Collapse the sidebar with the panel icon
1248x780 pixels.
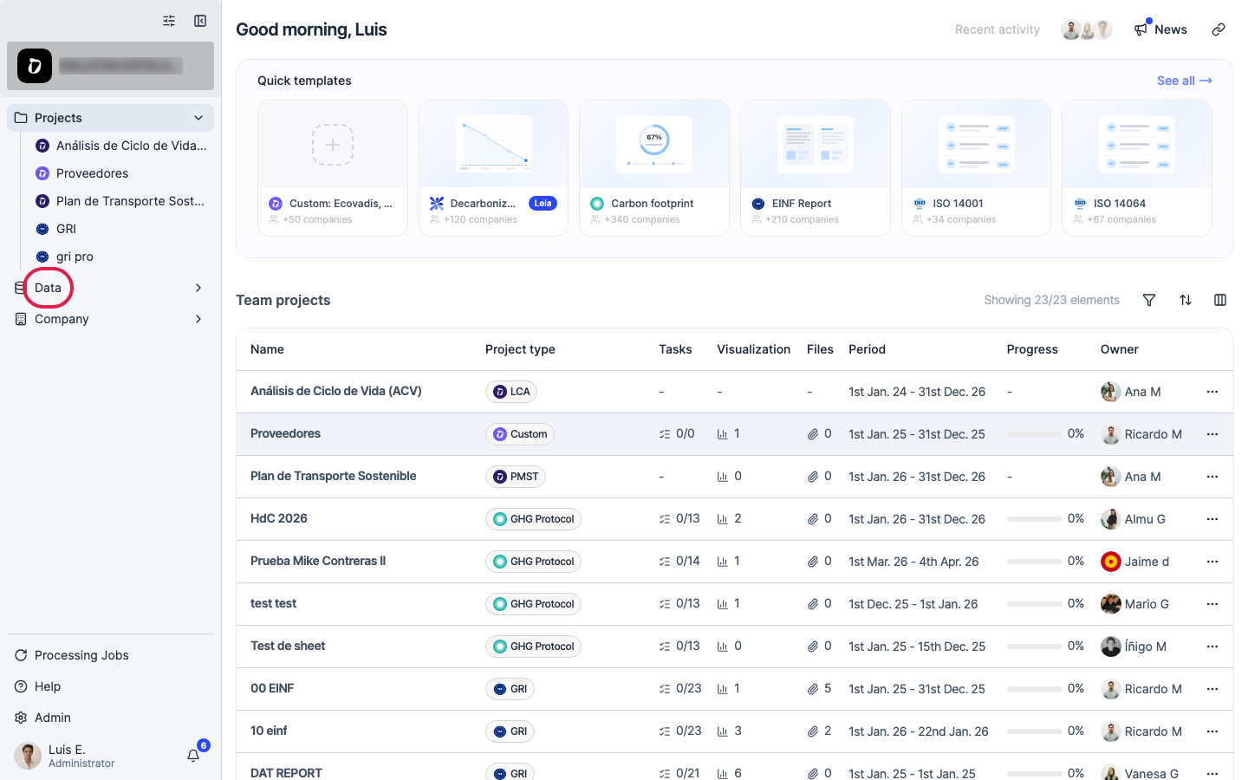tap(200, 21)
